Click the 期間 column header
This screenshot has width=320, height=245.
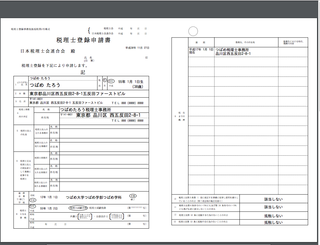[200, 43]
